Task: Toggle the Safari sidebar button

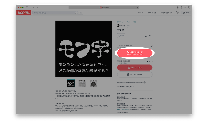Action: click(x=27, y=7)
